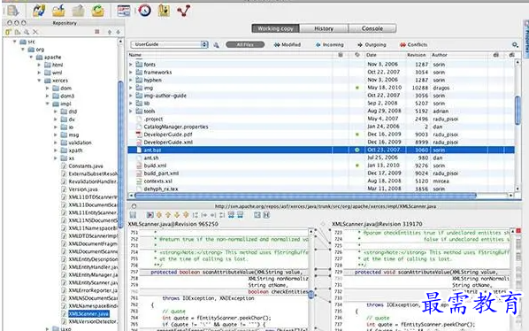The height and width of the screenshot is (331, 529).
Task: Collapse the xerces tree node
Action: [39, 81]
